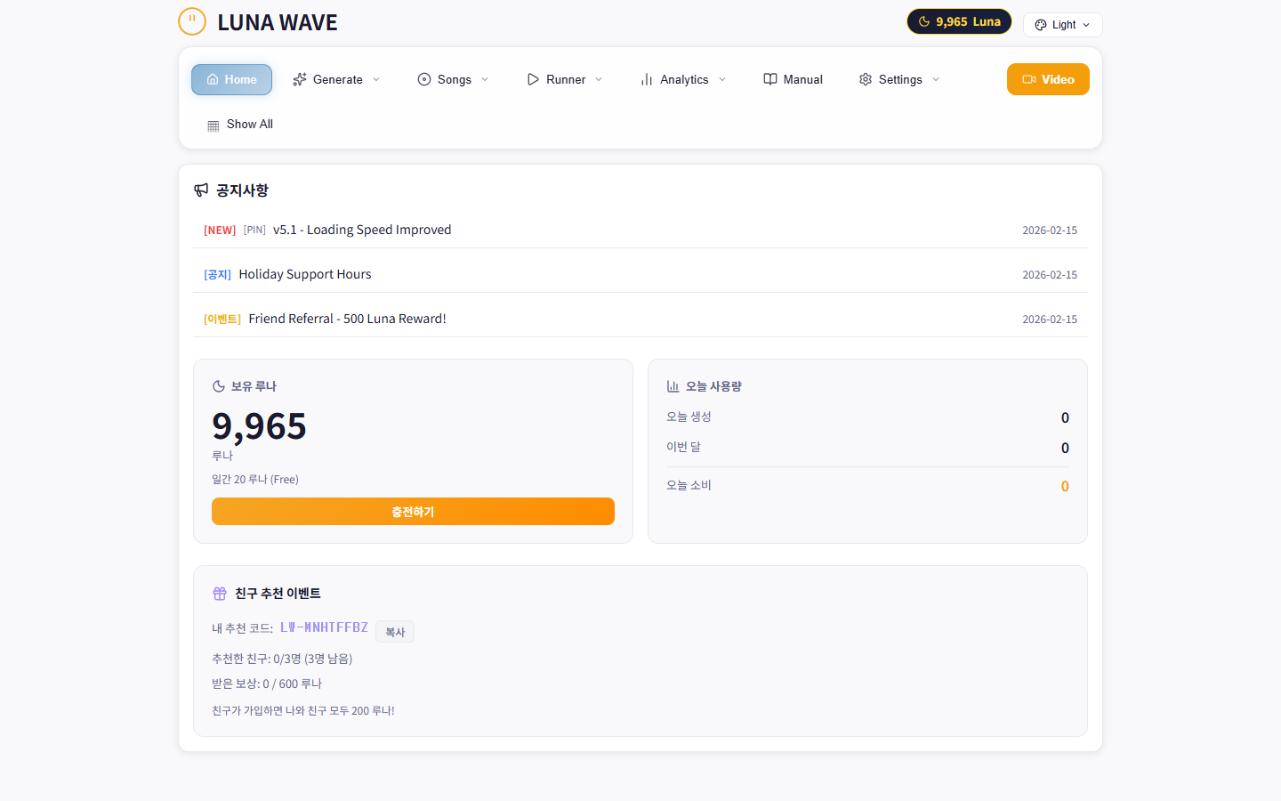Open the Light theme dropdown
1281x801 pixels.
(1062, 24)
